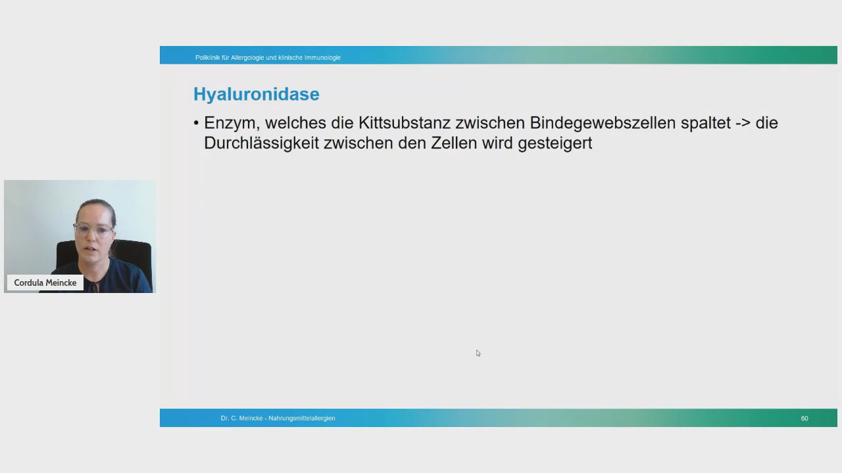
Task: Click the Cordula Meincke name label
Action: (x=45, y=282)
